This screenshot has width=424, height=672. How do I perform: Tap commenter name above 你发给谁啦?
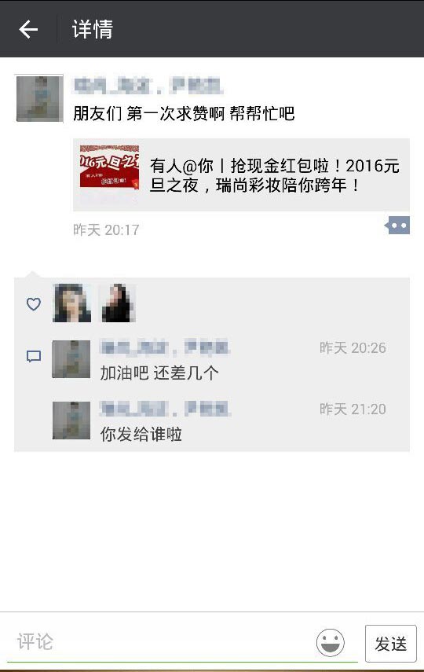[166, 409]
